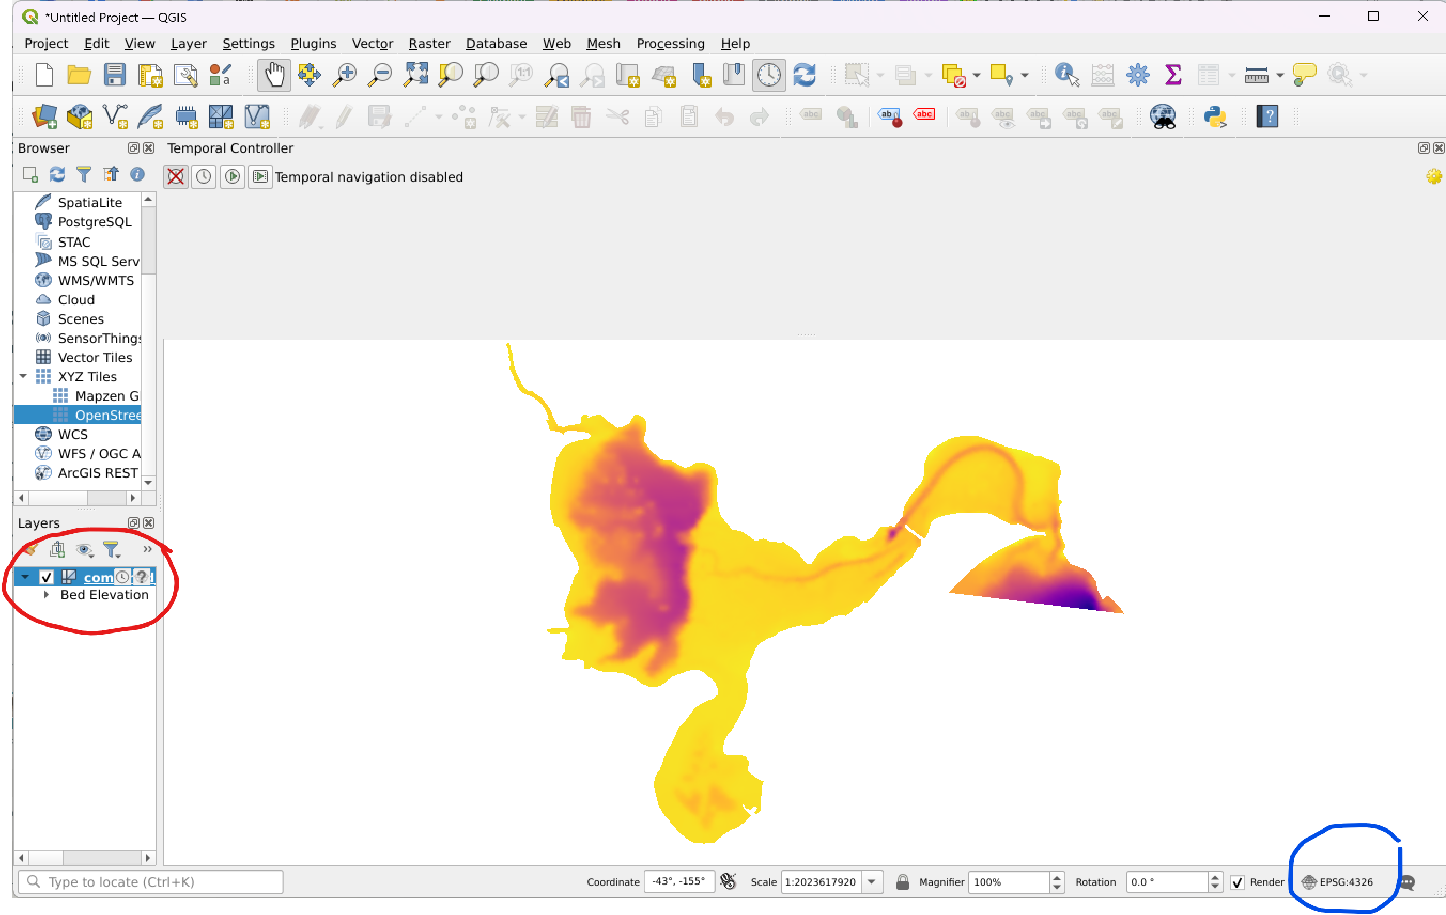The height and width of the screenshot is (915, 1446).
Task: Click the Zoom In magnifier tool
Action: (x=345, y=75)
